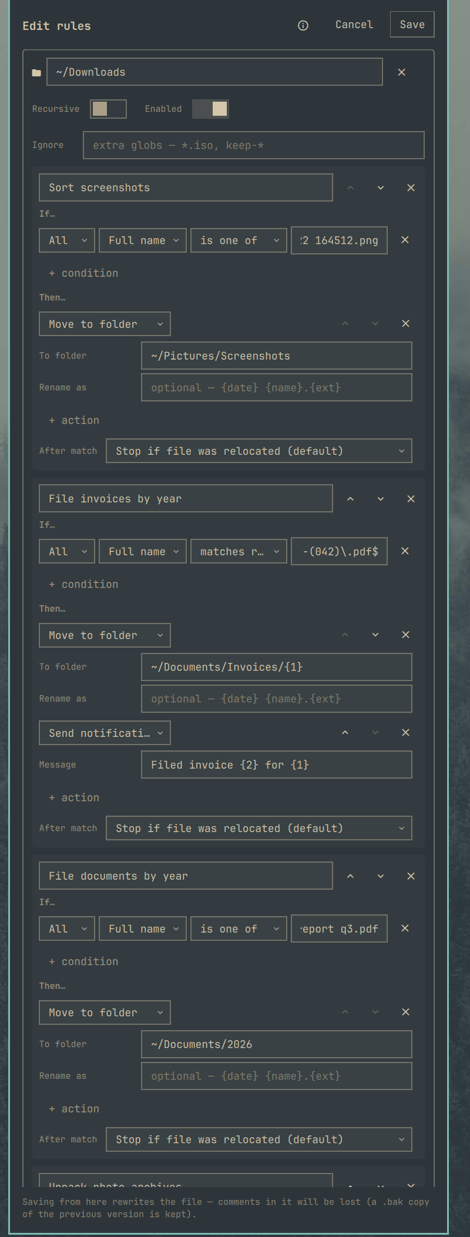Remove the ~/Downloads folder entry
Screen dimensions: 470x1237
[402, 72]
